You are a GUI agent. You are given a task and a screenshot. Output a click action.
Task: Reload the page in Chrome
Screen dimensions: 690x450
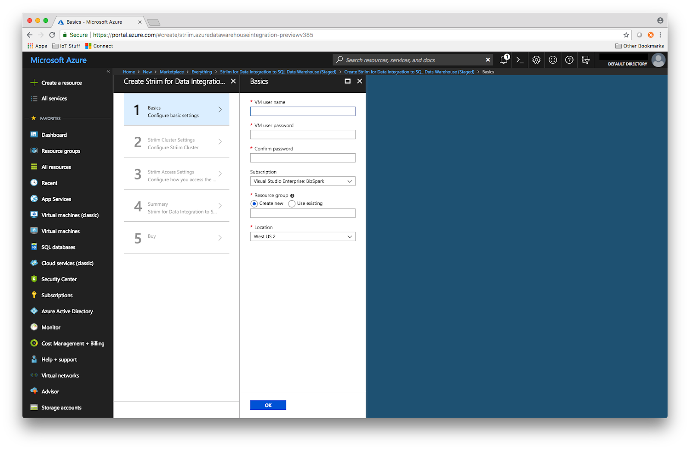pos(52,35)
